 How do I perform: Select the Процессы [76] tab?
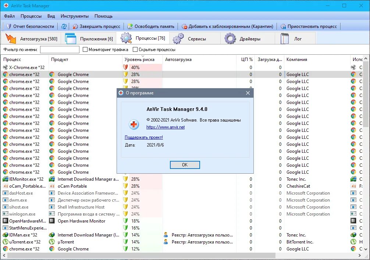(x=143, y=38)
